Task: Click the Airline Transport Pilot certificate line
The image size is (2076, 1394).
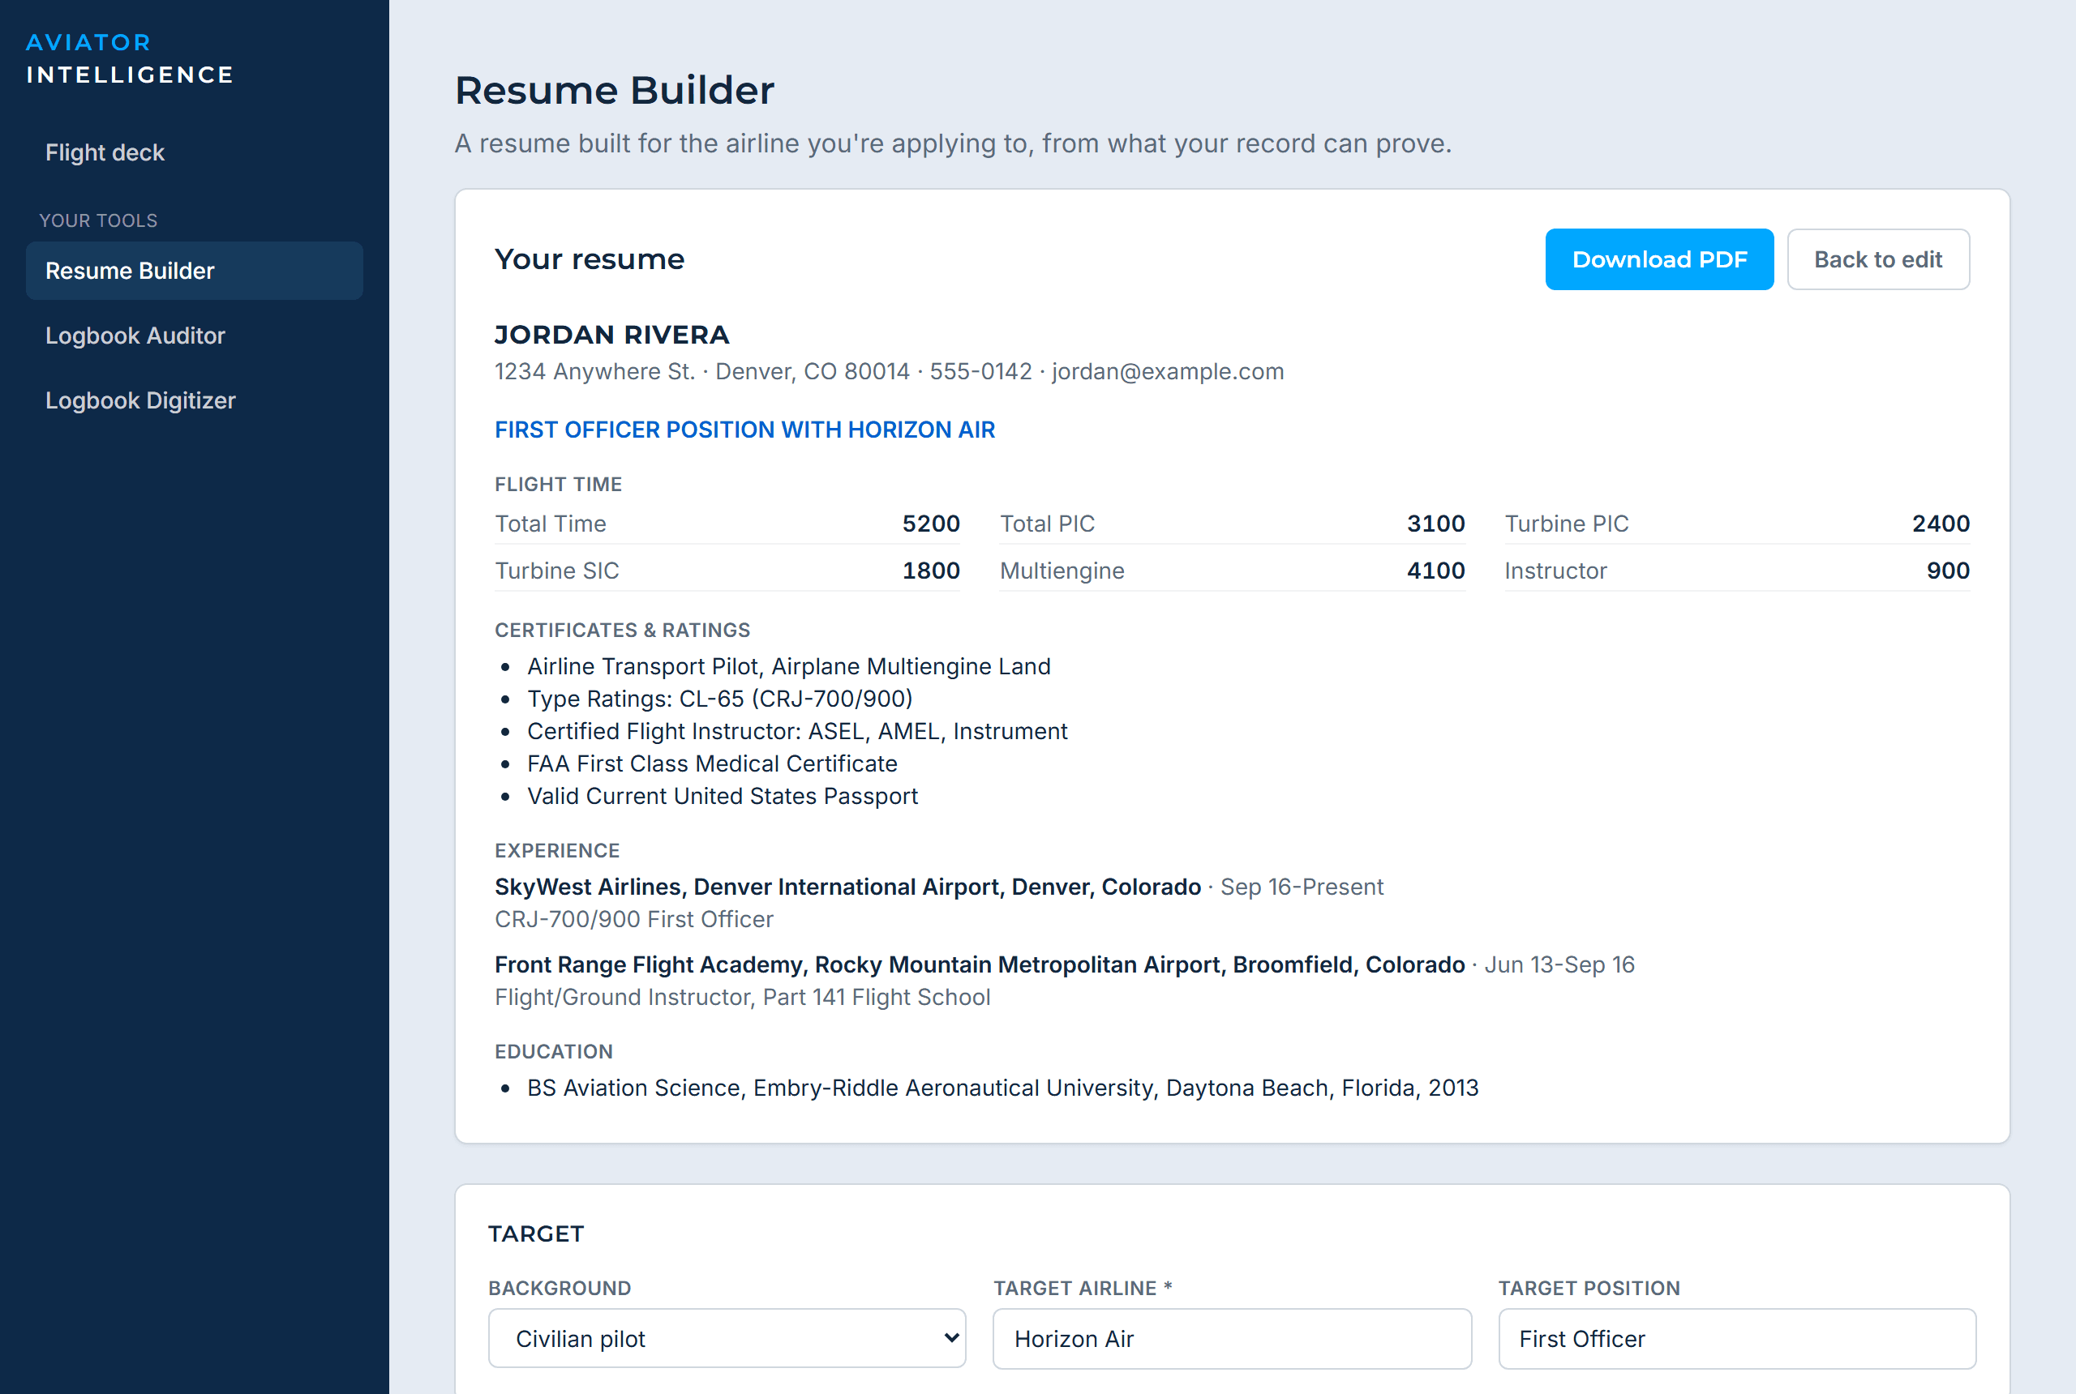Action: (x=788, y=666)
